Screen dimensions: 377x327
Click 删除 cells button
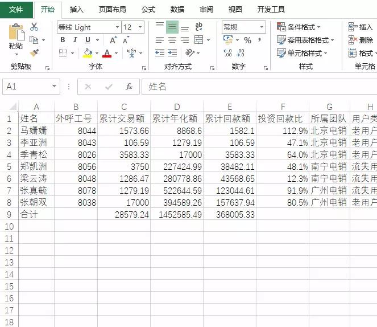coord(361,40)
